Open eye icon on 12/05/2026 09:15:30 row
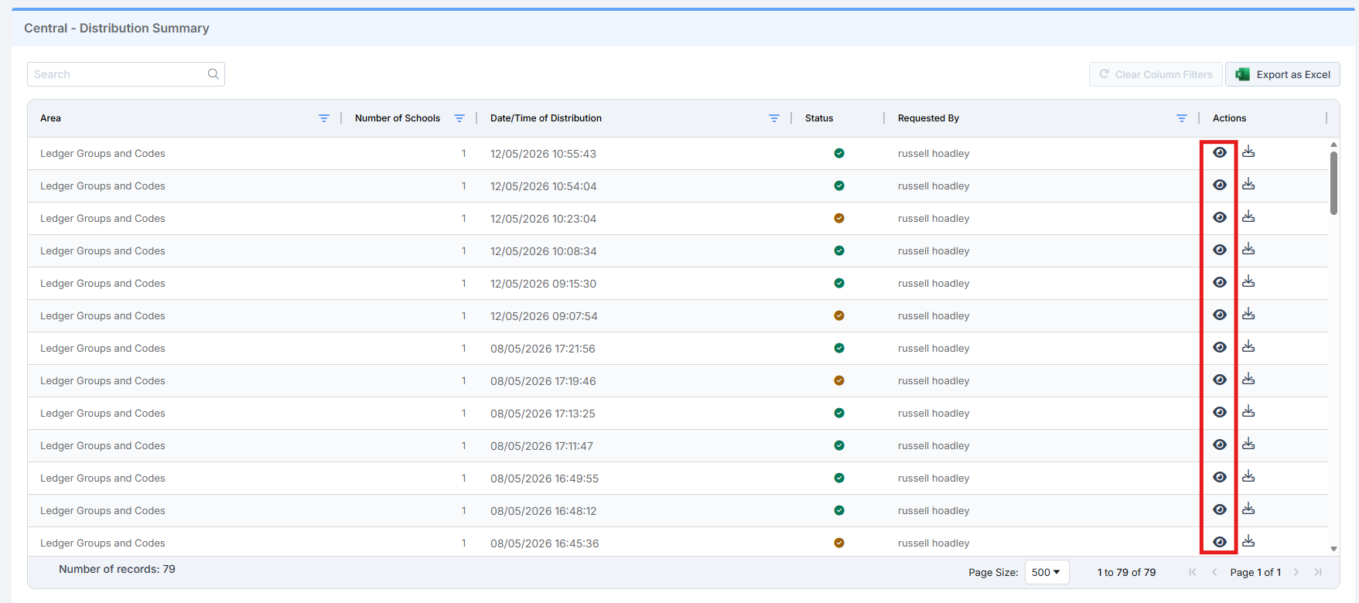This screenshot has height=603, width=1359. [1220, 282]
